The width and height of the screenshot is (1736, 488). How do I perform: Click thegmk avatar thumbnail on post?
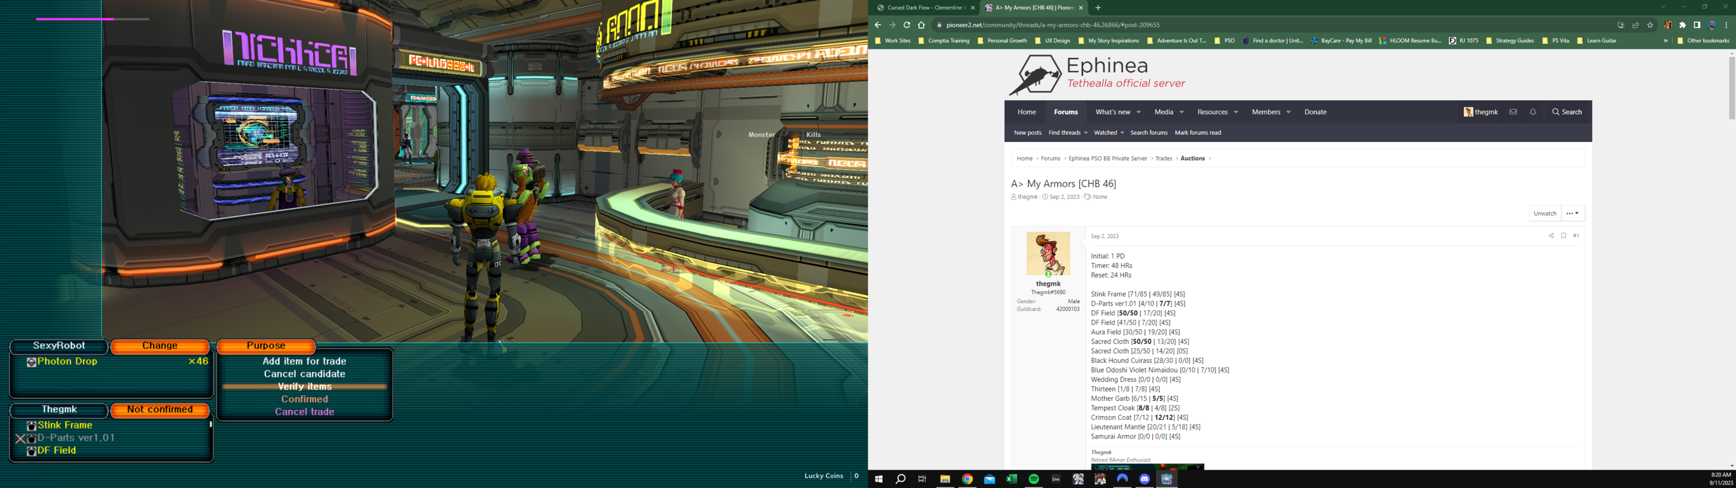coord(1048,253)
